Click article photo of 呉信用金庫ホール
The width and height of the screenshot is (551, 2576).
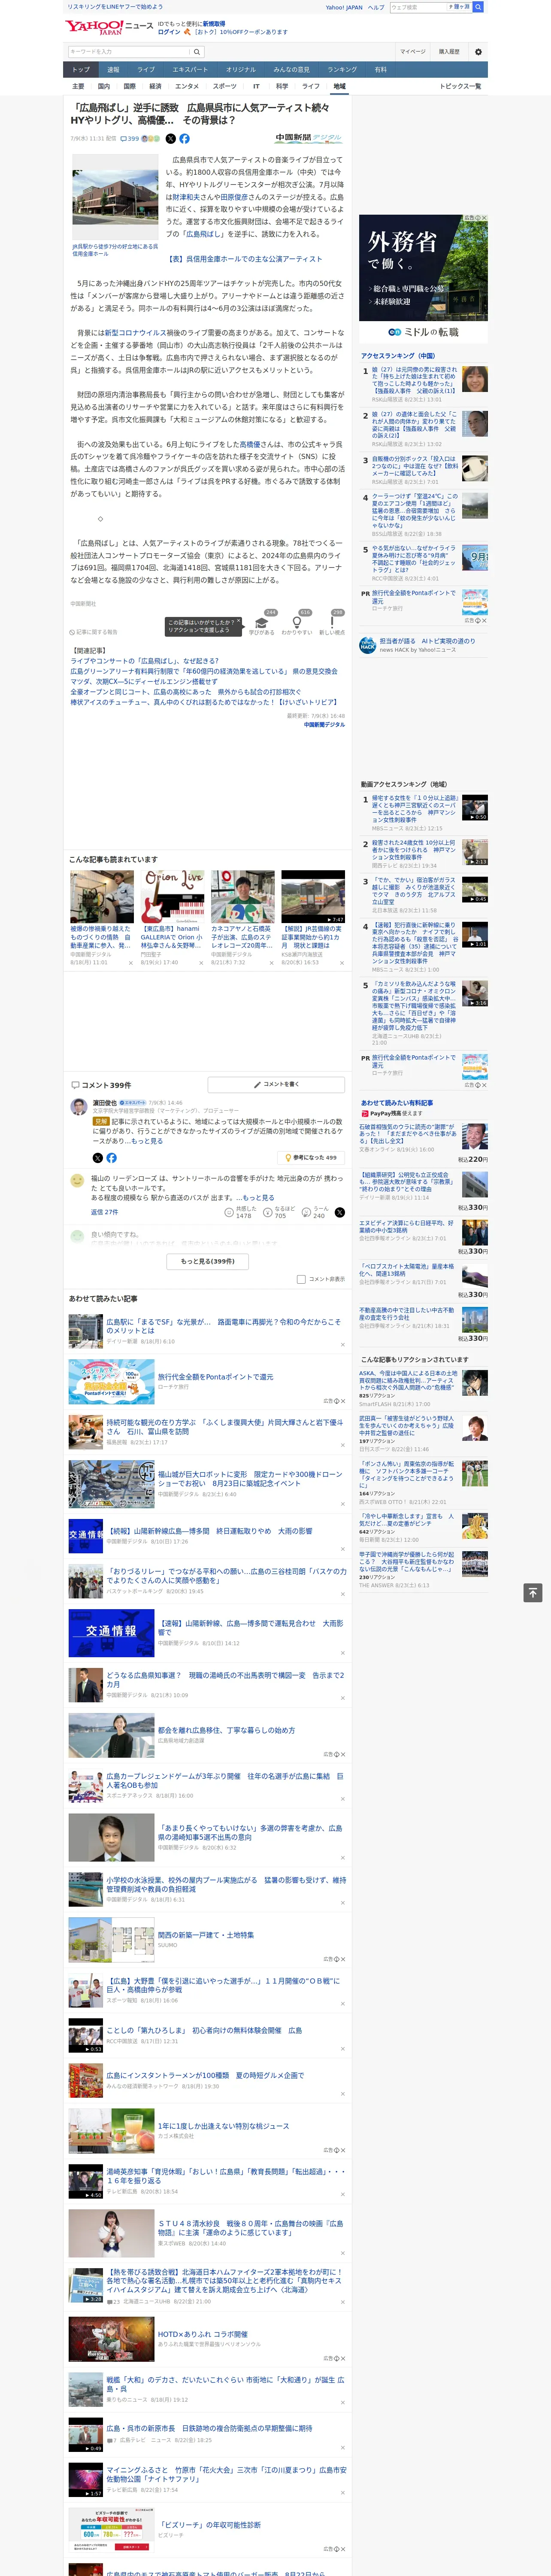point(115,197)
